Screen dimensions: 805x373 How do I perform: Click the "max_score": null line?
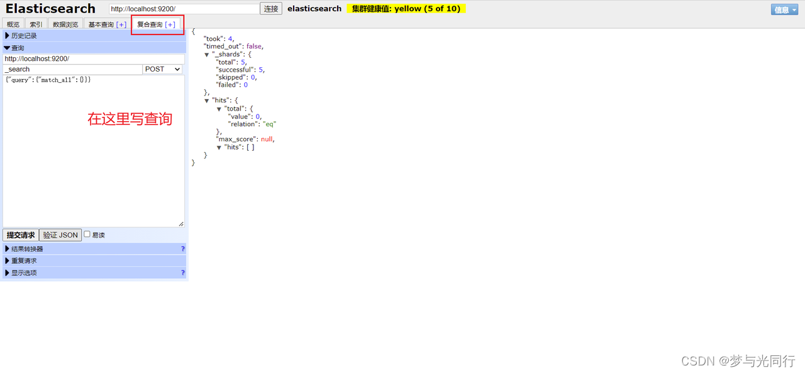[245, 139]
